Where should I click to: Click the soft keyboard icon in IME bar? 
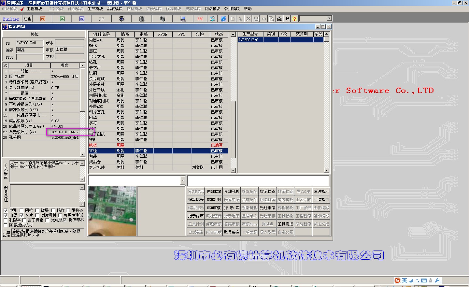(424, 280)
